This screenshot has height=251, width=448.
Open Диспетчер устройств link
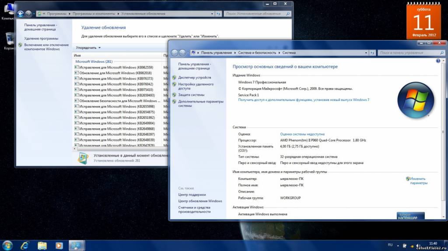tap(195, 78)
